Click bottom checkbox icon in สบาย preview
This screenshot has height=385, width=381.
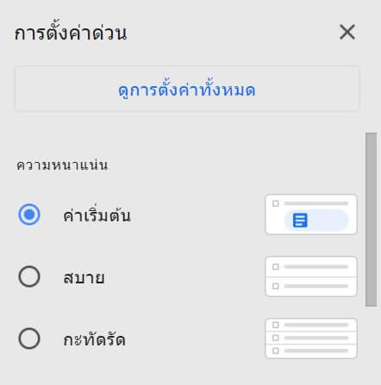[276, 286]
